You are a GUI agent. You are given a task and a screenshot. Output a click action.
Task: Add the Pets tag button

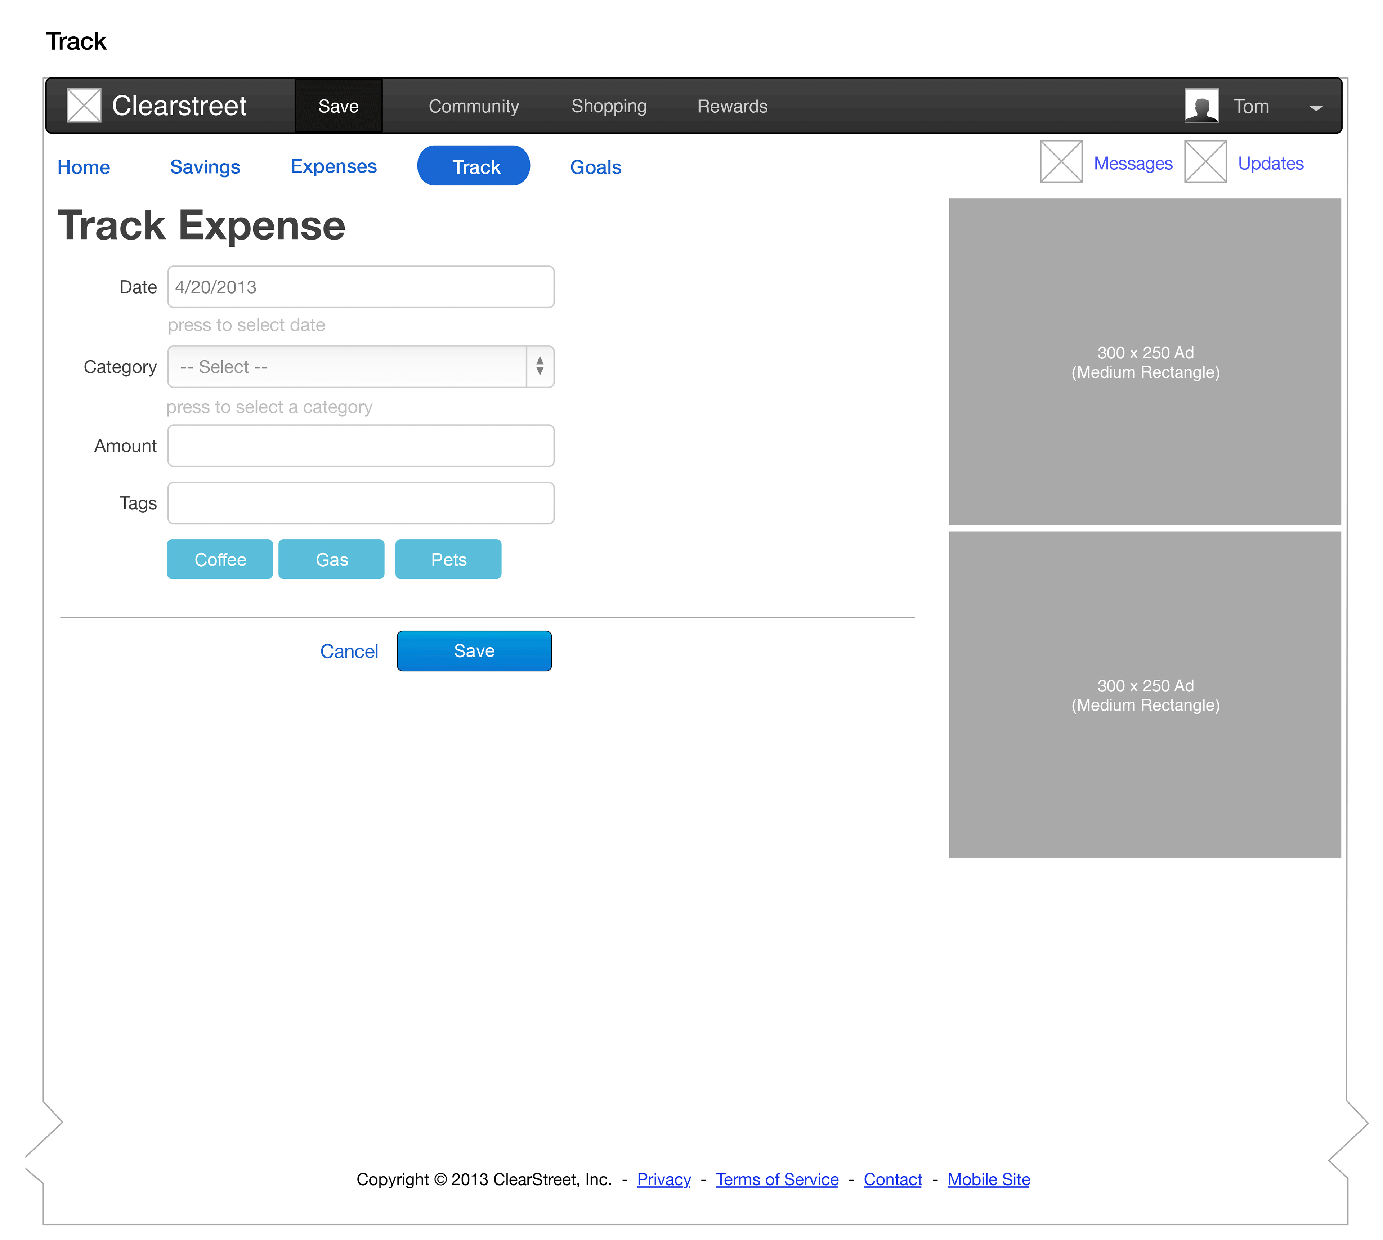[448, 559]
